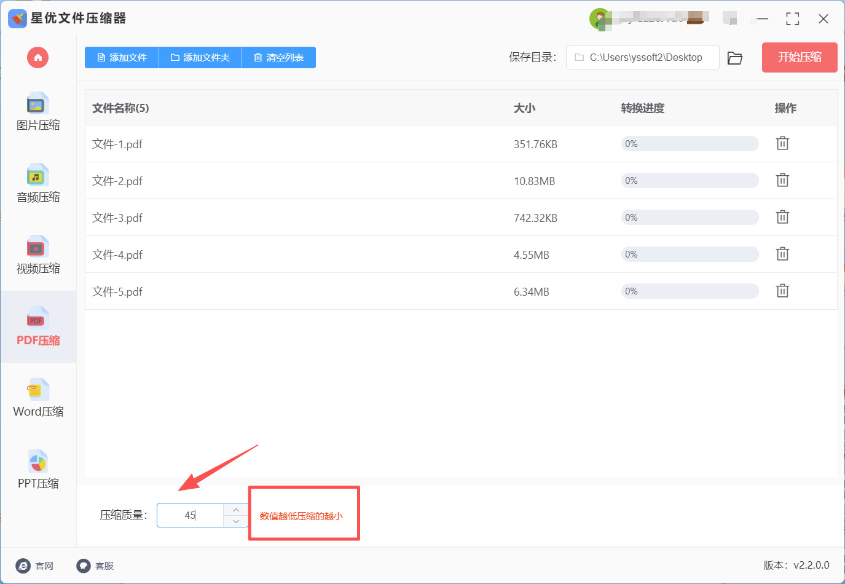The height and width of the screenshot is (584, 845).
Task: Click the 操作 column header
Action: (785, 108)
